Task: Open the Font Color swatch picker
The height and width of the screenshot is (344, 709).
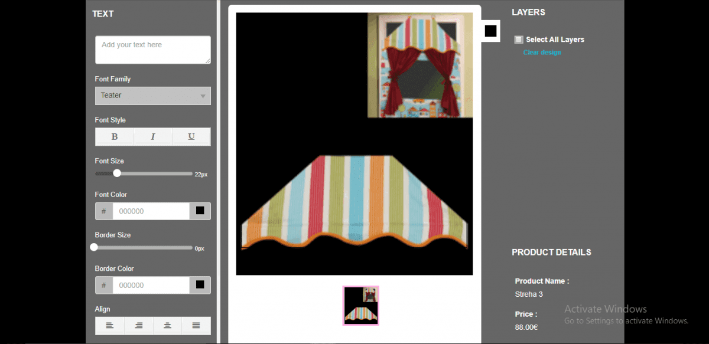Action: click(200, 211)
